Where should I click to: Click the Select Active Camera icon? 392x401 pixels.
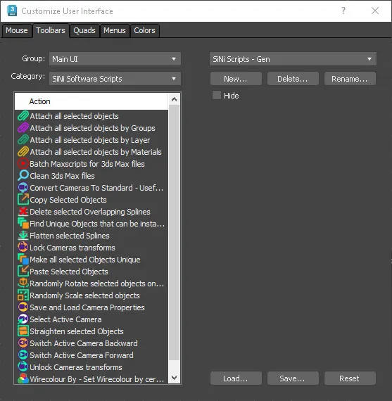pyautogui.click(x=23, y=319)
